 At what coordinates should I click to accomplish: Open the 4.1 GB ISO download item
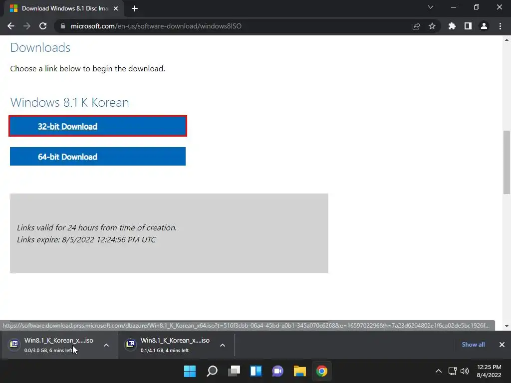175,345
